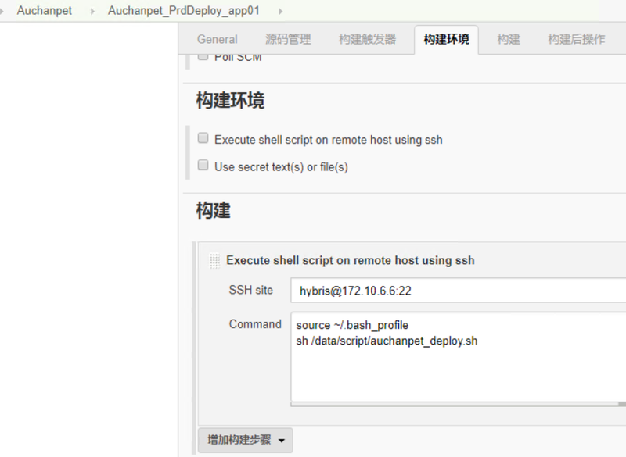
Task: Select the 构建环境 tab
Action: coord(446,39)
